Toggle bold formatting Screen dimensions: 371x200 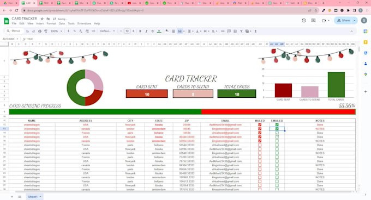click(140, 31)
